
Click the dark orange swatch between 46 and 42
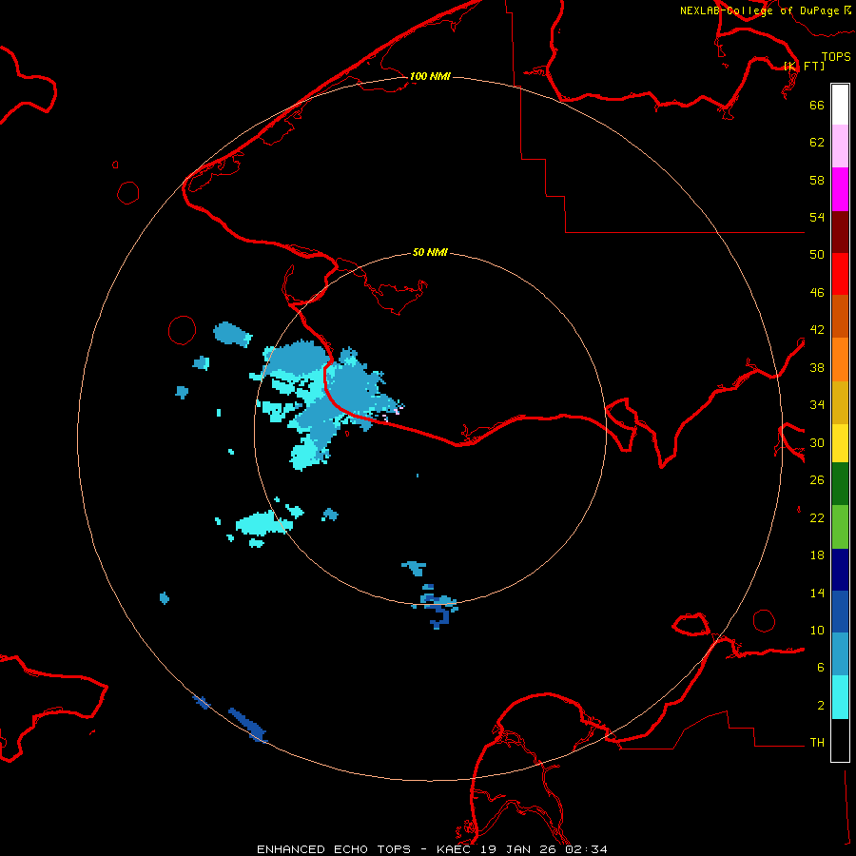coord(840,317)
